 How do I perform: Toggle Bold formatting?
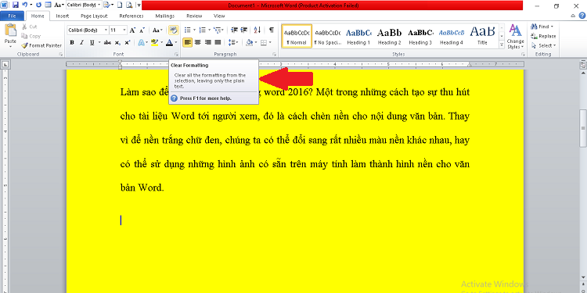click(x=72, y=43)
